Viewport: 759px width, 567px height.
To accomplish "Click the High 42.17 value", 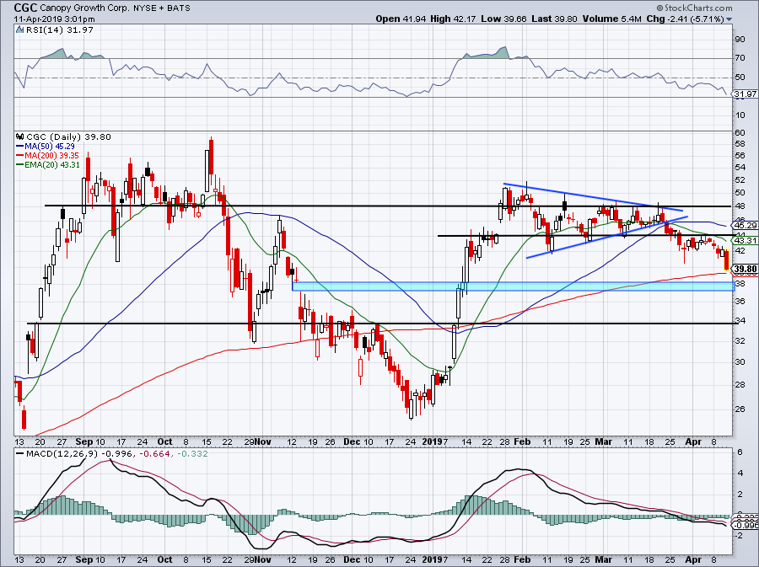I will point(453,19).
